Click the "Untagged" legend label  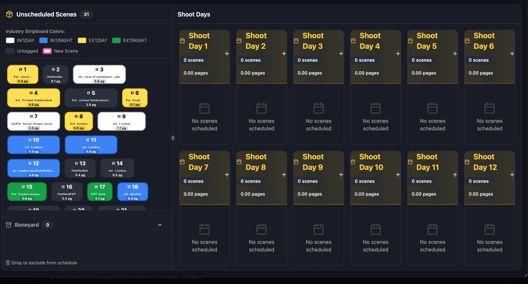point(28,51)
